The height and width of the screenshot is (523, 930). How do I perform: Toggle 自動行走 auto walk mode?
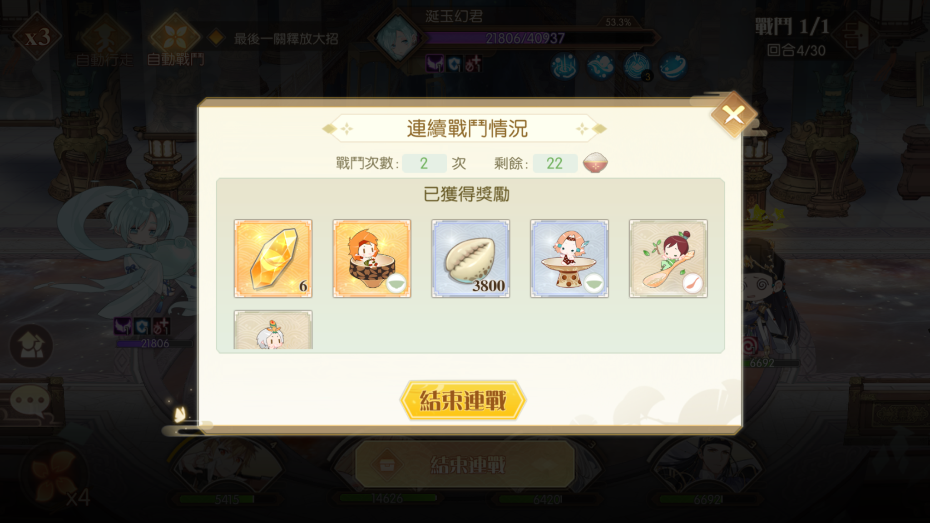pyautogui.click(x=105, y=41)
